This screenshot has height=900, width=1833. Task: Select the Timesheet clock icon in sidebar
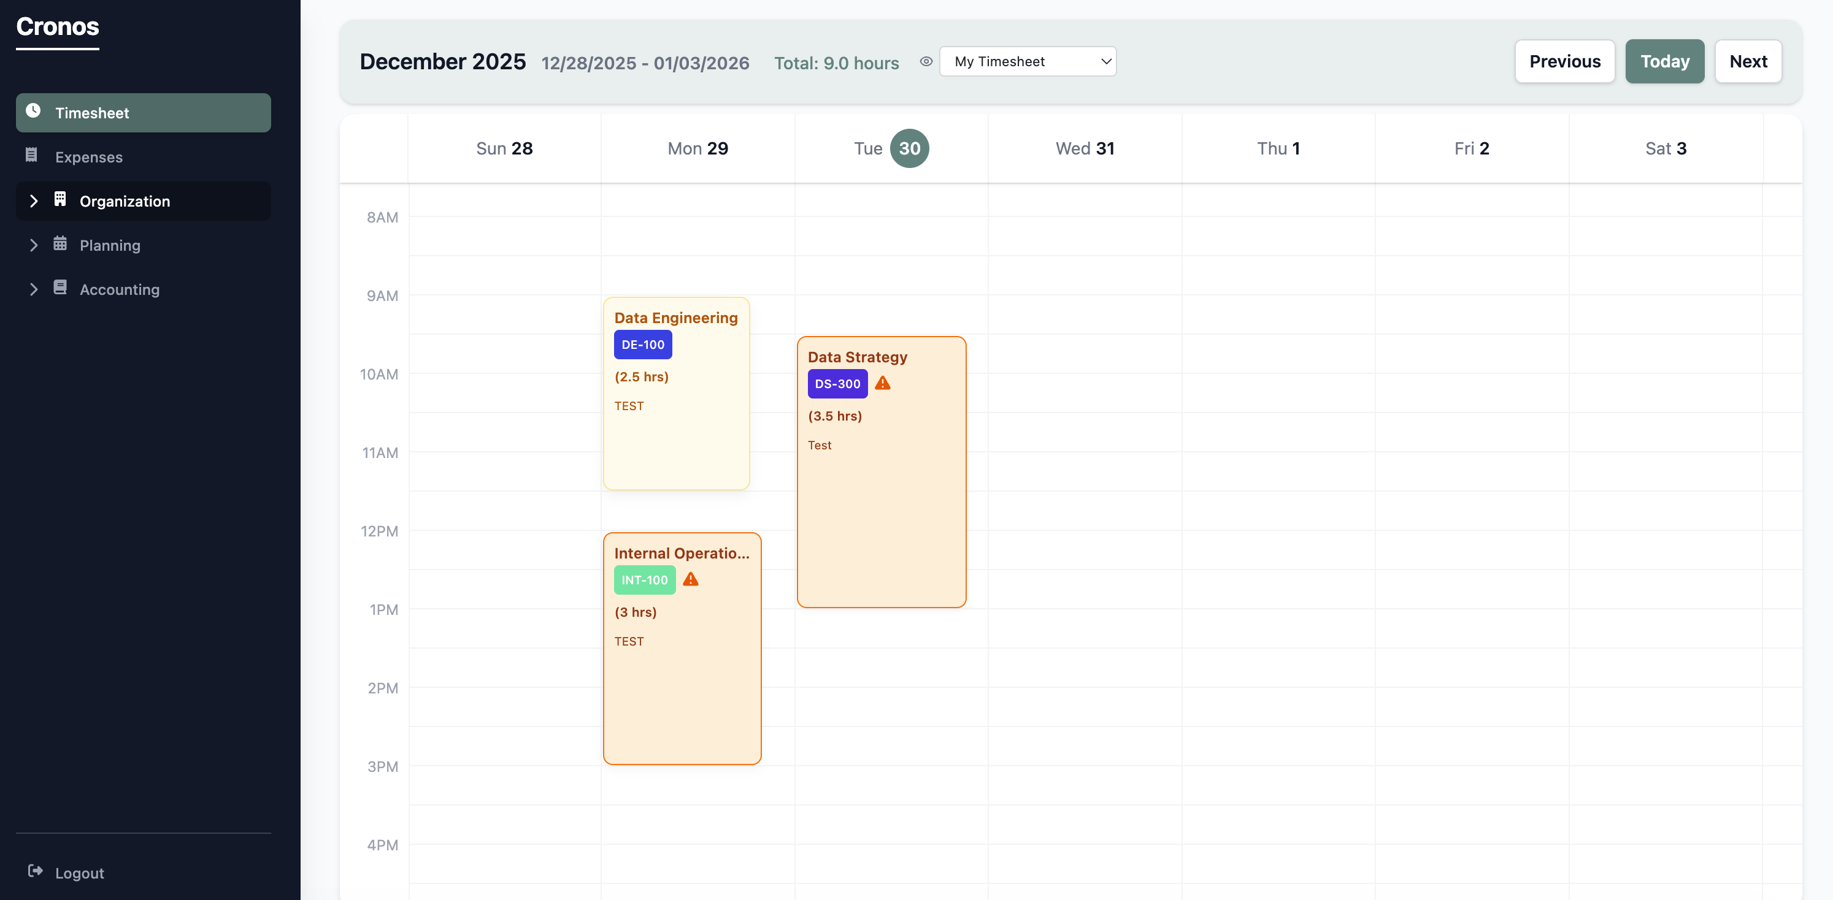coord(34,112)
